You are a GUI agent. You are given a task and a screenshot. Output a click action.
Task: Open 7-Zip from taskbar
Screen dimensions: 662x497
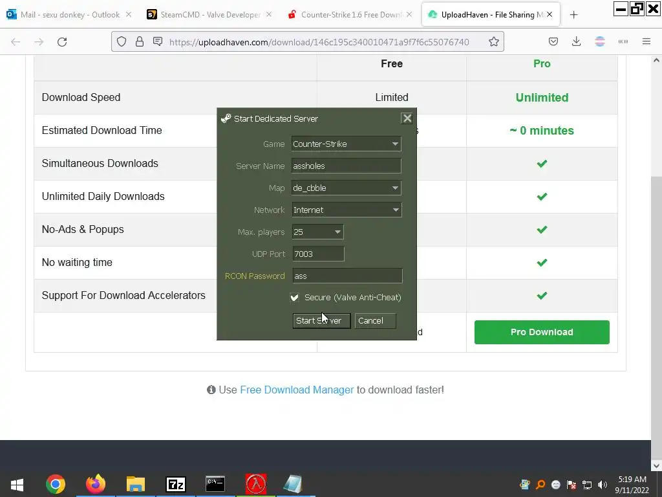coord(176,484)
